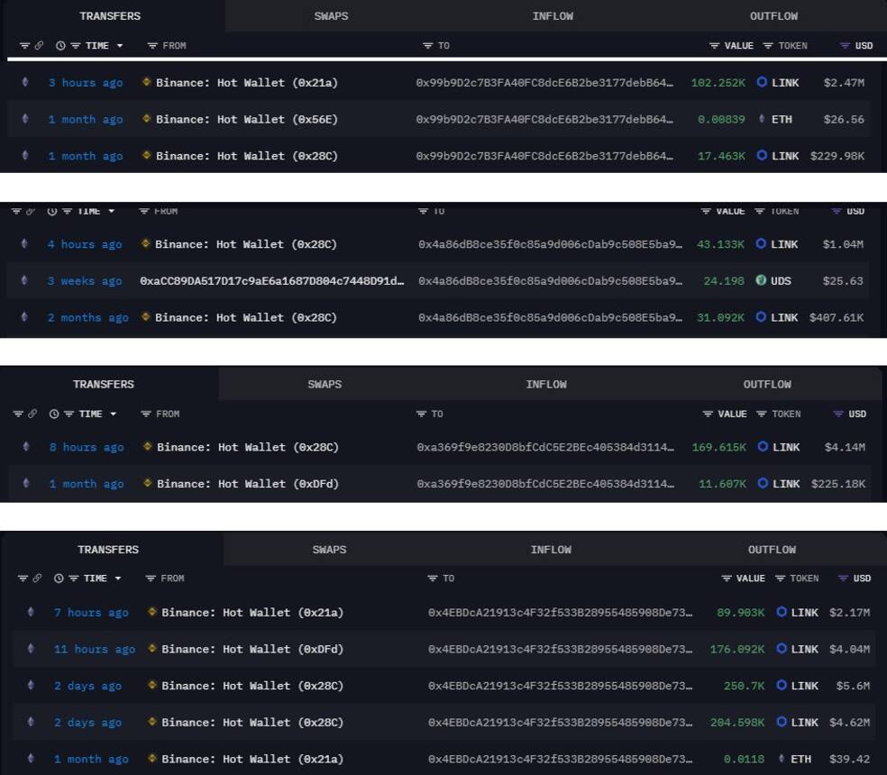Image resolution: width=887 pixels, height=775 pixels.
Task: Click the Ethereum chain icon on the 2 months ago row
Action: pos(23,317)
